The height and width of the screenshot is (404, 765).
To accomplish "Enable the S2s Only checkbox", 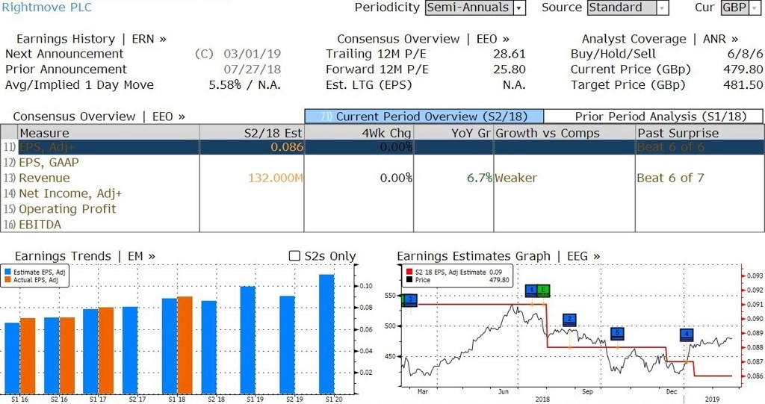I will pos(294,256).
